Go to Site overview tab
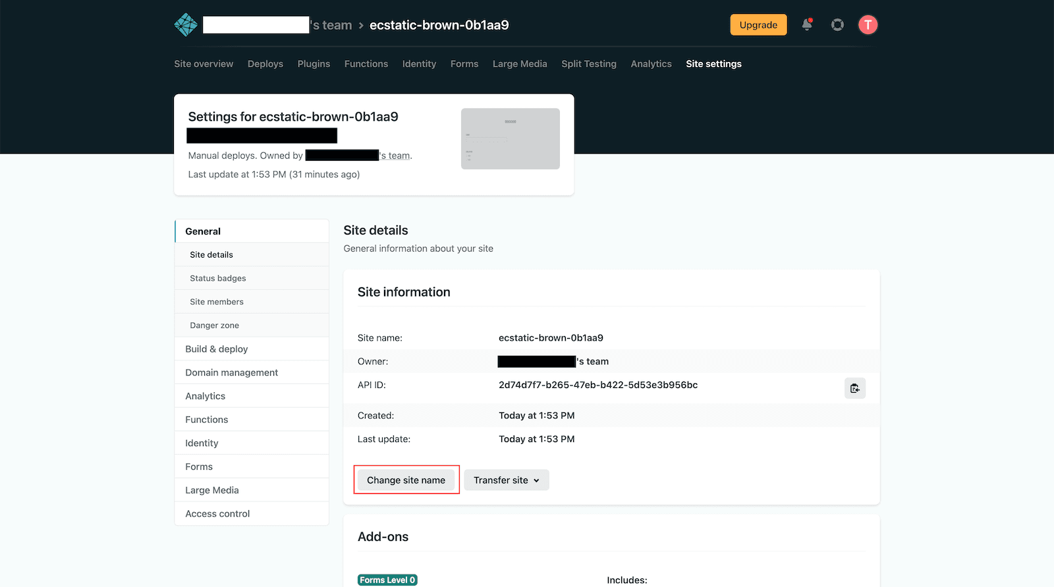Screen dimensions: 1054x587 [204, 64]
